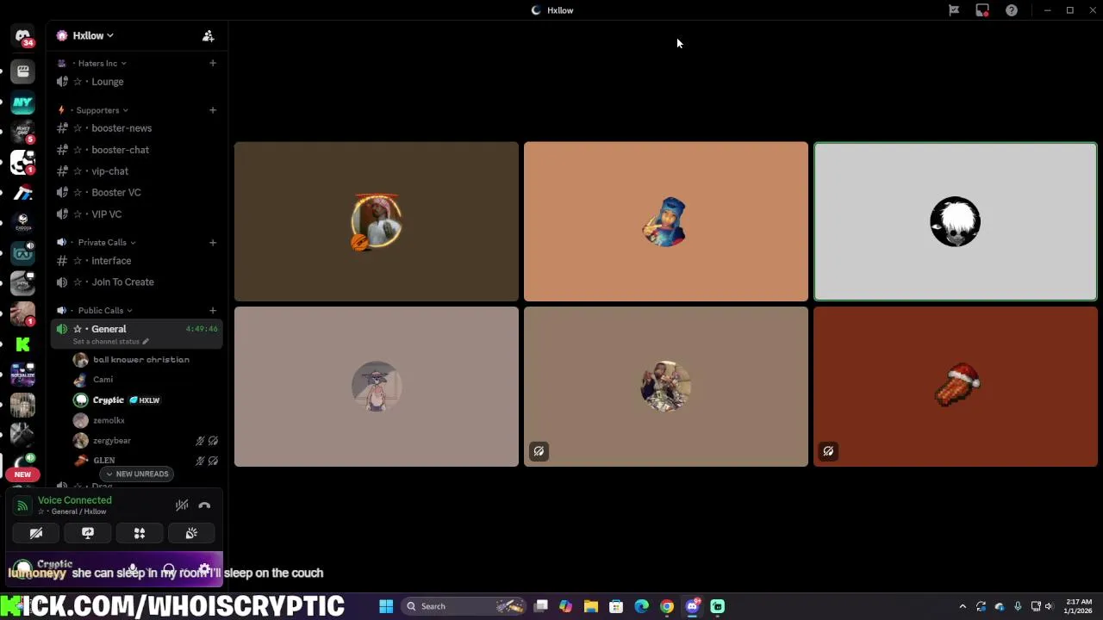The width and height of the screenshot is (1103, 620).
Task: Show hidden system tray icons
Action: click(963, 606)
